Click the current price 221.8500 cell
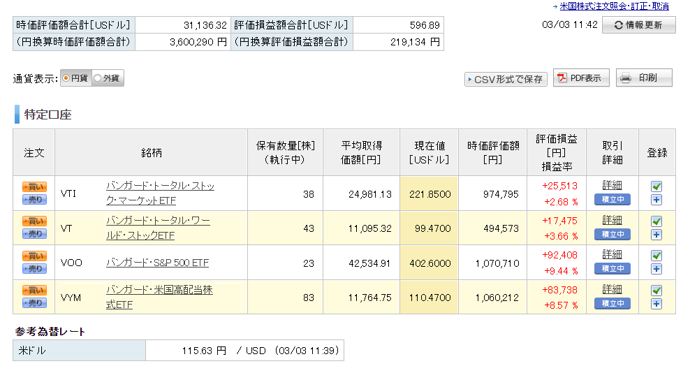The height and width of the screenshot is (366, 697). (x=430, y=194)
